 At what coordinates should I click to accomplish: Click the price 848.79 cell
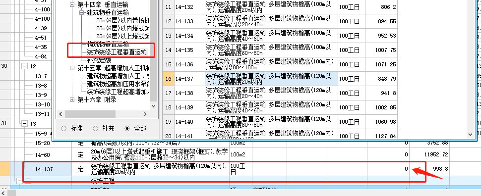coord(381,79)
